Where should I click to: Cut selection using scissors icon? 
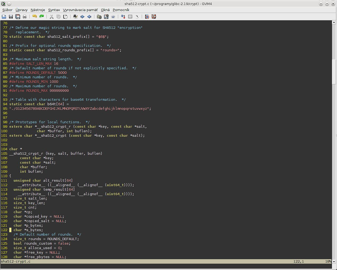click(52, 17)
